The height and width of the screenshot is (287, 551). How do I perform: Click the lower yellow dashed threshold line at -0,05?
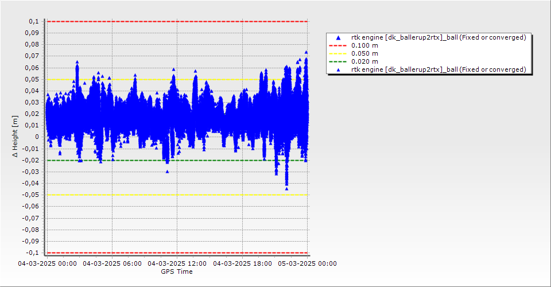[177, 195]
